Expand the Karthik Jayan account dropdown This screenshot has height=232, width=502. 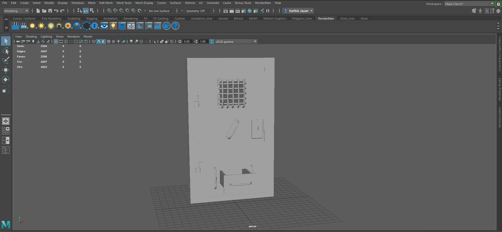pyautogui.click(x=298, y=11)
